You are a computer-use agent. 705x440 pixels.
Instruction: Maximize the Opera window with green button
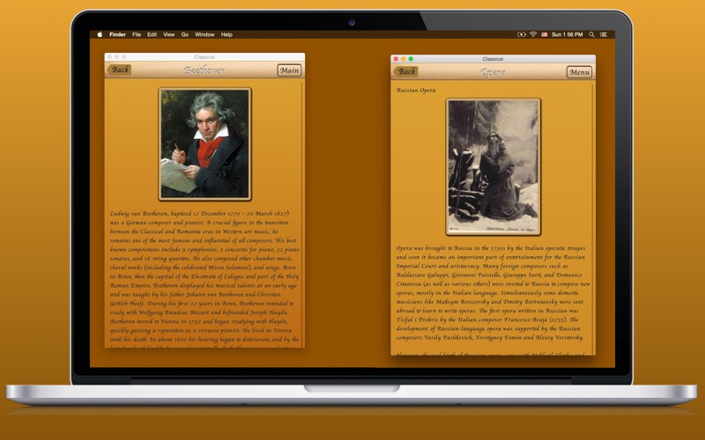click(x=411, y=59)
